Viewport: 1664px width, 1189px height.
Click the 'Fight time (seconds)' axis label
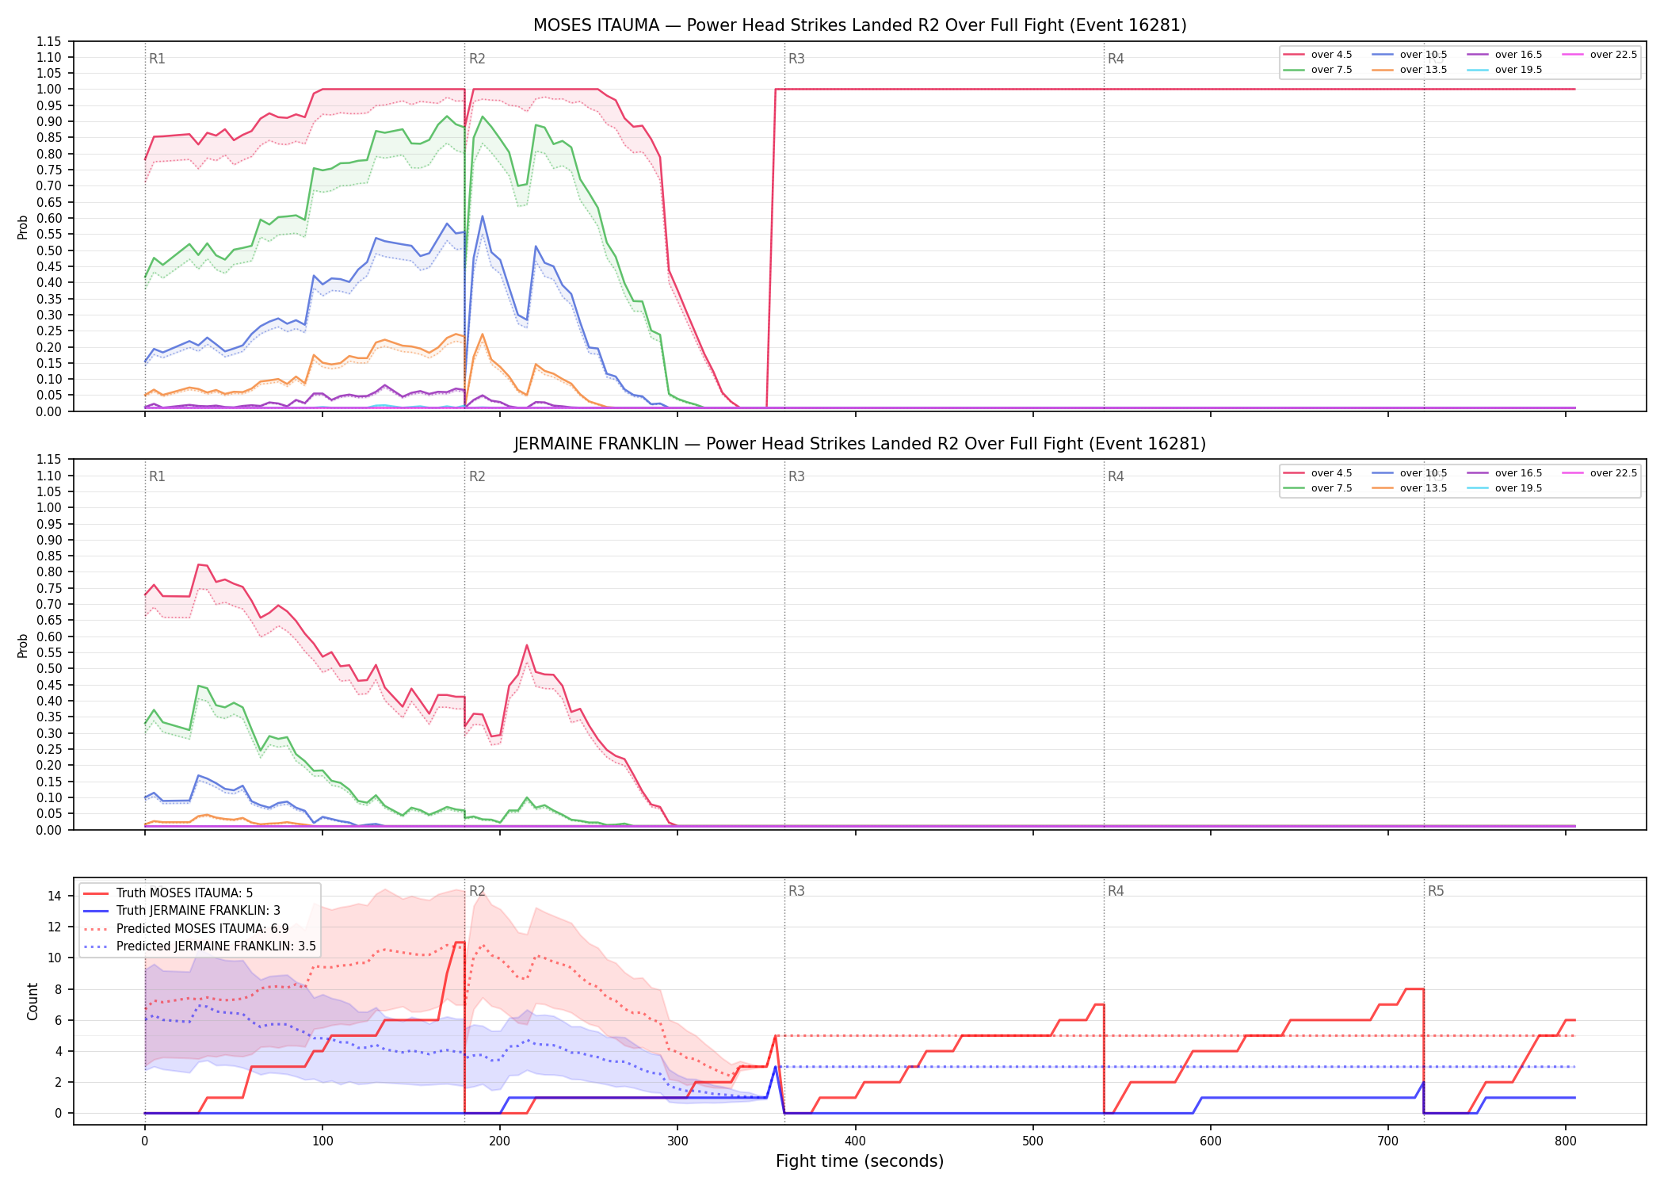pyautogui.click(x=860, y=1161)
